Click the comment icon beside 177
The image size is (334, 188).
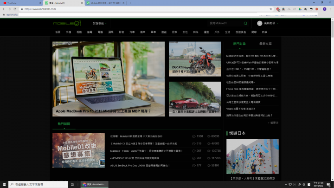click(x=193, y=165)
